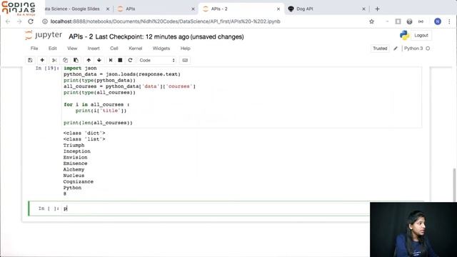
Task: Insert a cell below with plus icon
Action: click(x=42, y=60)
